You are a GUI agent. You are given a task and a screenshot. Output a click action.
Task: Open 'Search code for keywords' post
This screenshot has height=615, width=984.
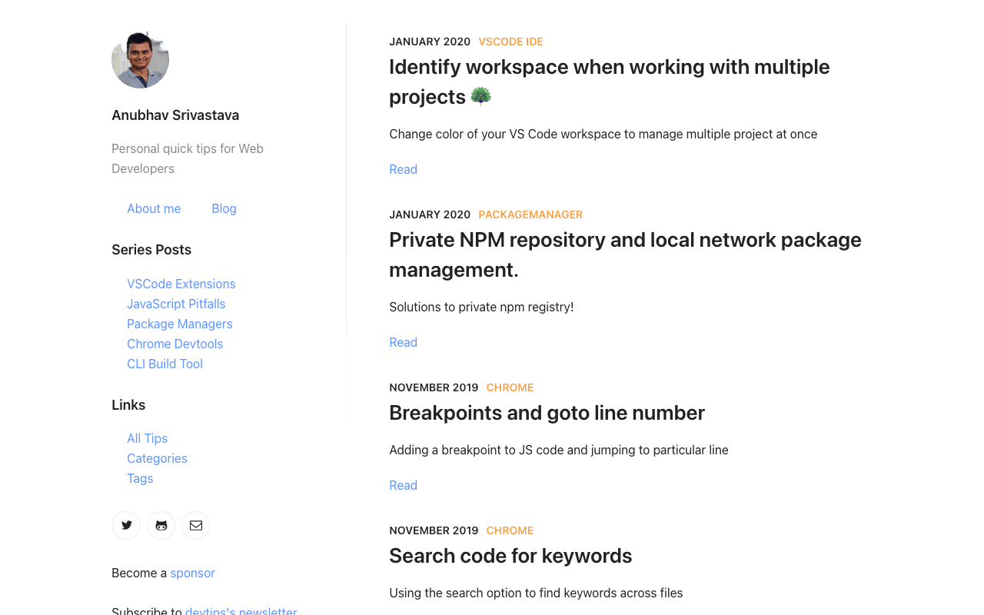510,556
